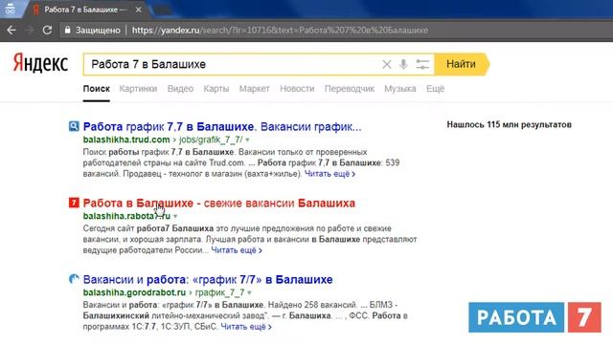Clear the search query with X icon

click(x=386, y=64)
